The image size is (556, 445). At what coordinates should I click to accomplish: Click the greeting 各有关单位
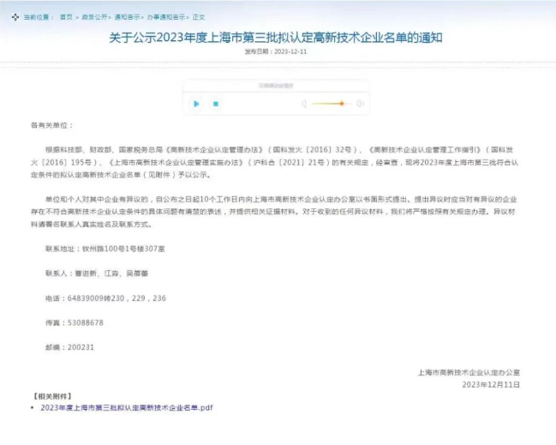pyautogui.click(x=51, y=125)
